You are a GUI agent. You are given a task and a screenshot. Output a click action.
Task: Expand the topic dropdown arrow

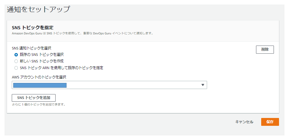[203, 85]
